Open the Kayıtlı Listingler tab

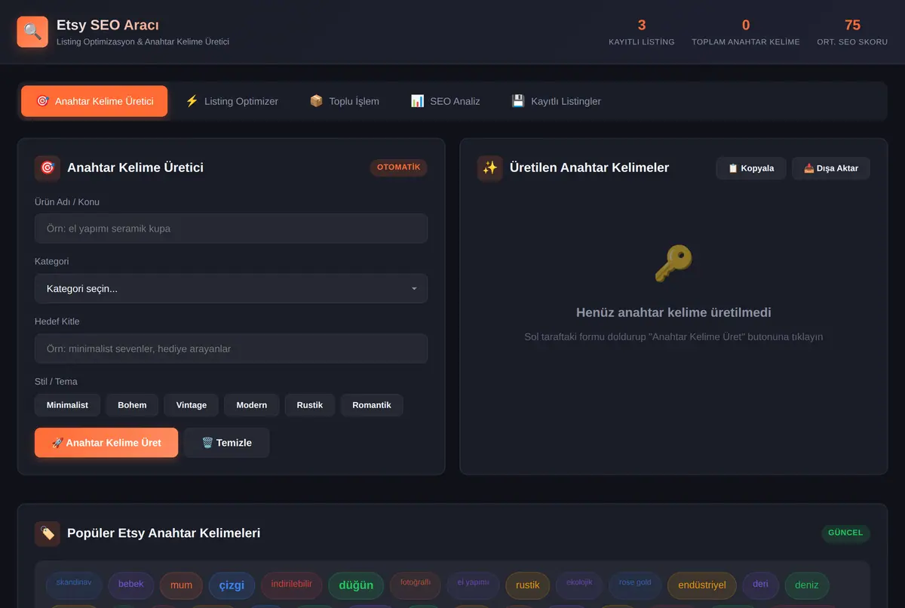[557, 101]
